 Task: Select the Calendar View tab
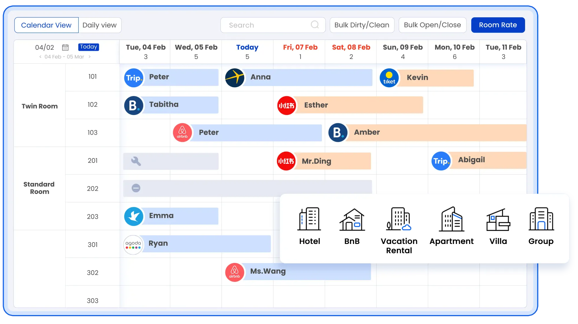tap(46, 25)
